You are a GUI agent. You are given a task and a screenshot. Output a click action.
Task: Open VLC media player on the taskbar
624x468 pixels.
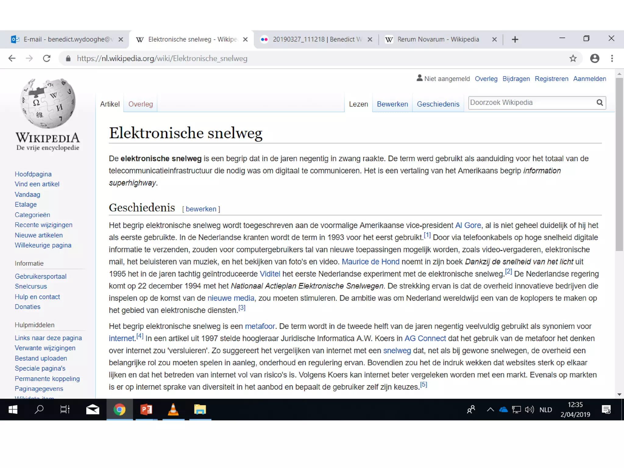173,409
